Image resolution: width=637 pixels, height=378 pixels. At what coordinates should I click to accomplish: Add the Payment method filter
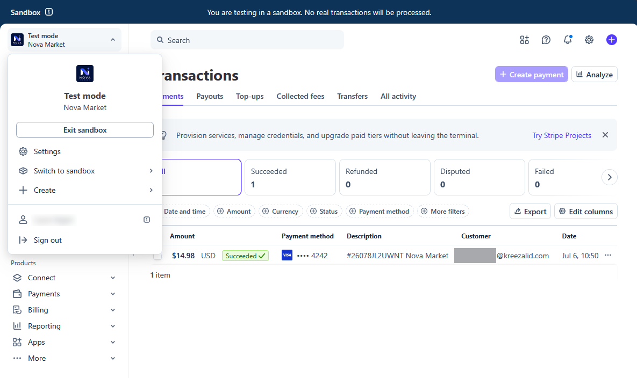[x=380, y=212]
